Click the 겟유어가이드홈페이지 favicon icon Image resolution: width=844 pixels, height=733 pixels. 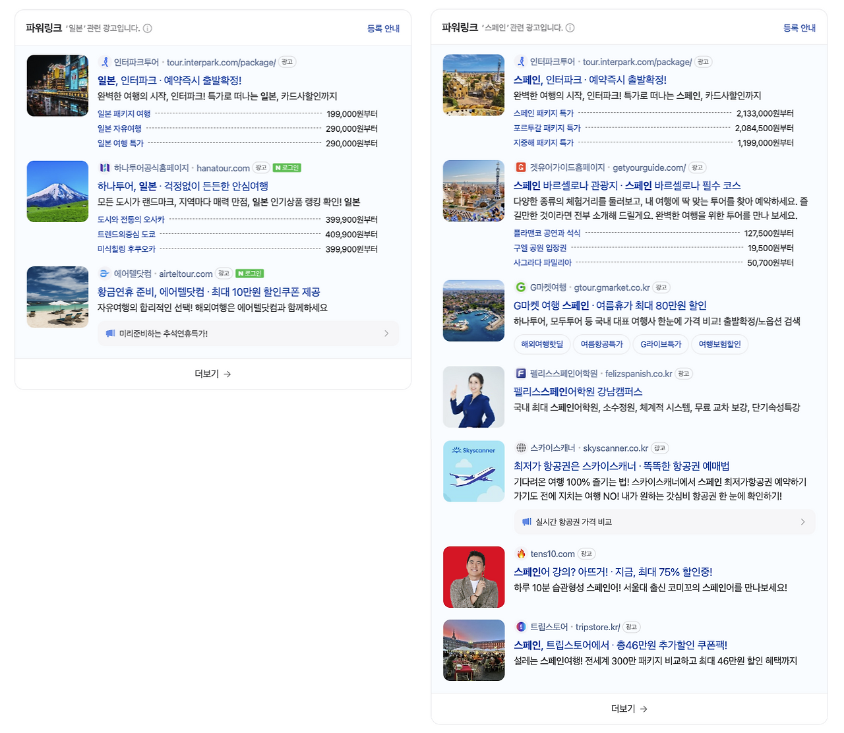(520, 167)
